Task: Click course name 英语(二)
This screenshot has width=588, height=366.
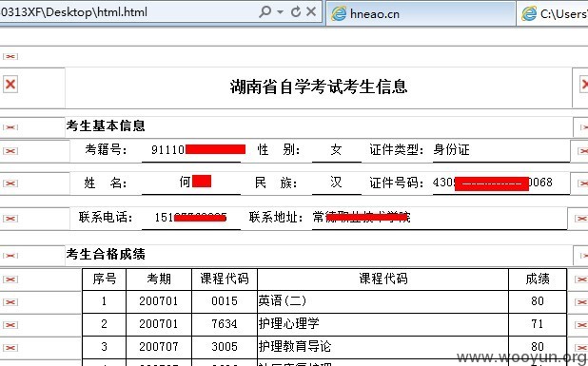Action: (x=282, y=300)
